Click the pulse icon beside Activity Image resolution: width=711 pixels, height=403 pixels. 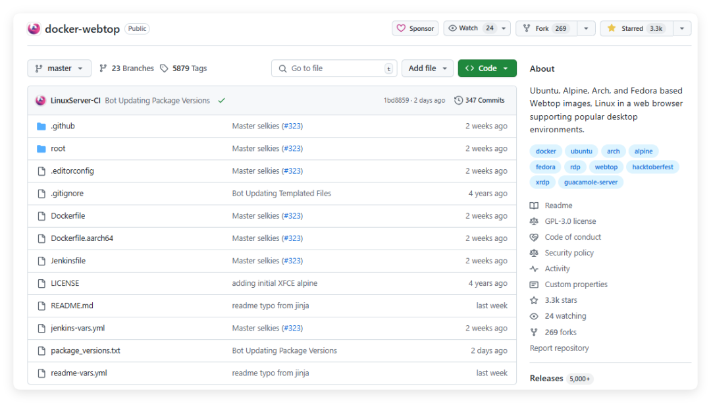534,269
